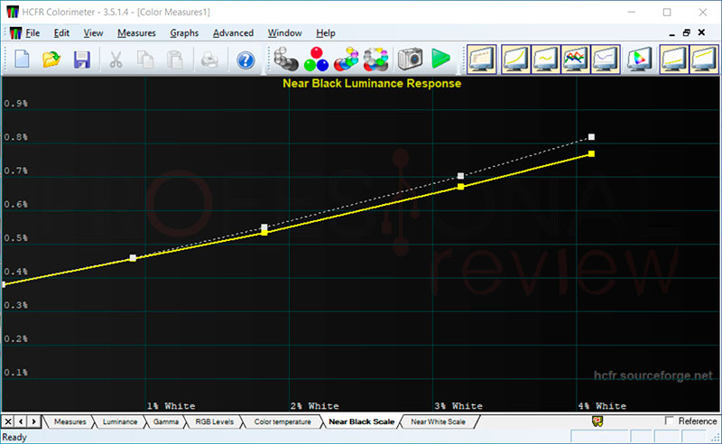Open the File menu
The image size is (722, 444).
click(32, 33)
